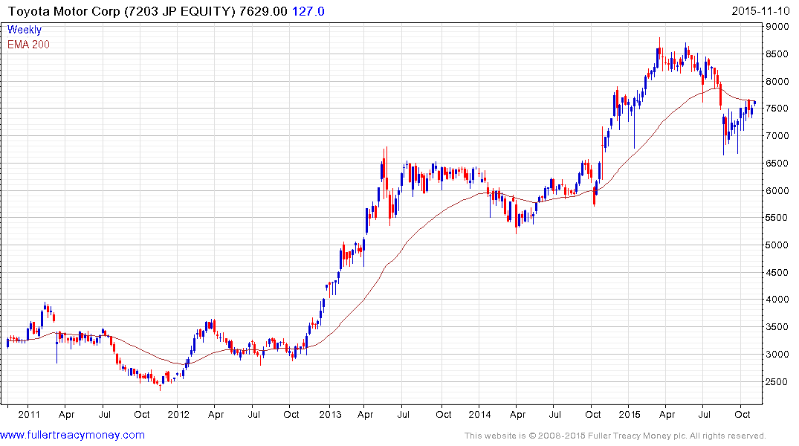Image resolution: width=799 pixels, height=446 pixels.
Task: Select the 9000 price axis label
Action: tap(777, 27)
